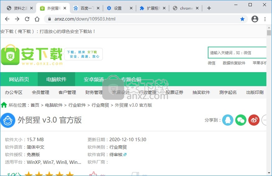The height and width of the screenshot is (176, 272).
Task: Open 电脑软件 in green nav bar
Action: pos(56,79)
